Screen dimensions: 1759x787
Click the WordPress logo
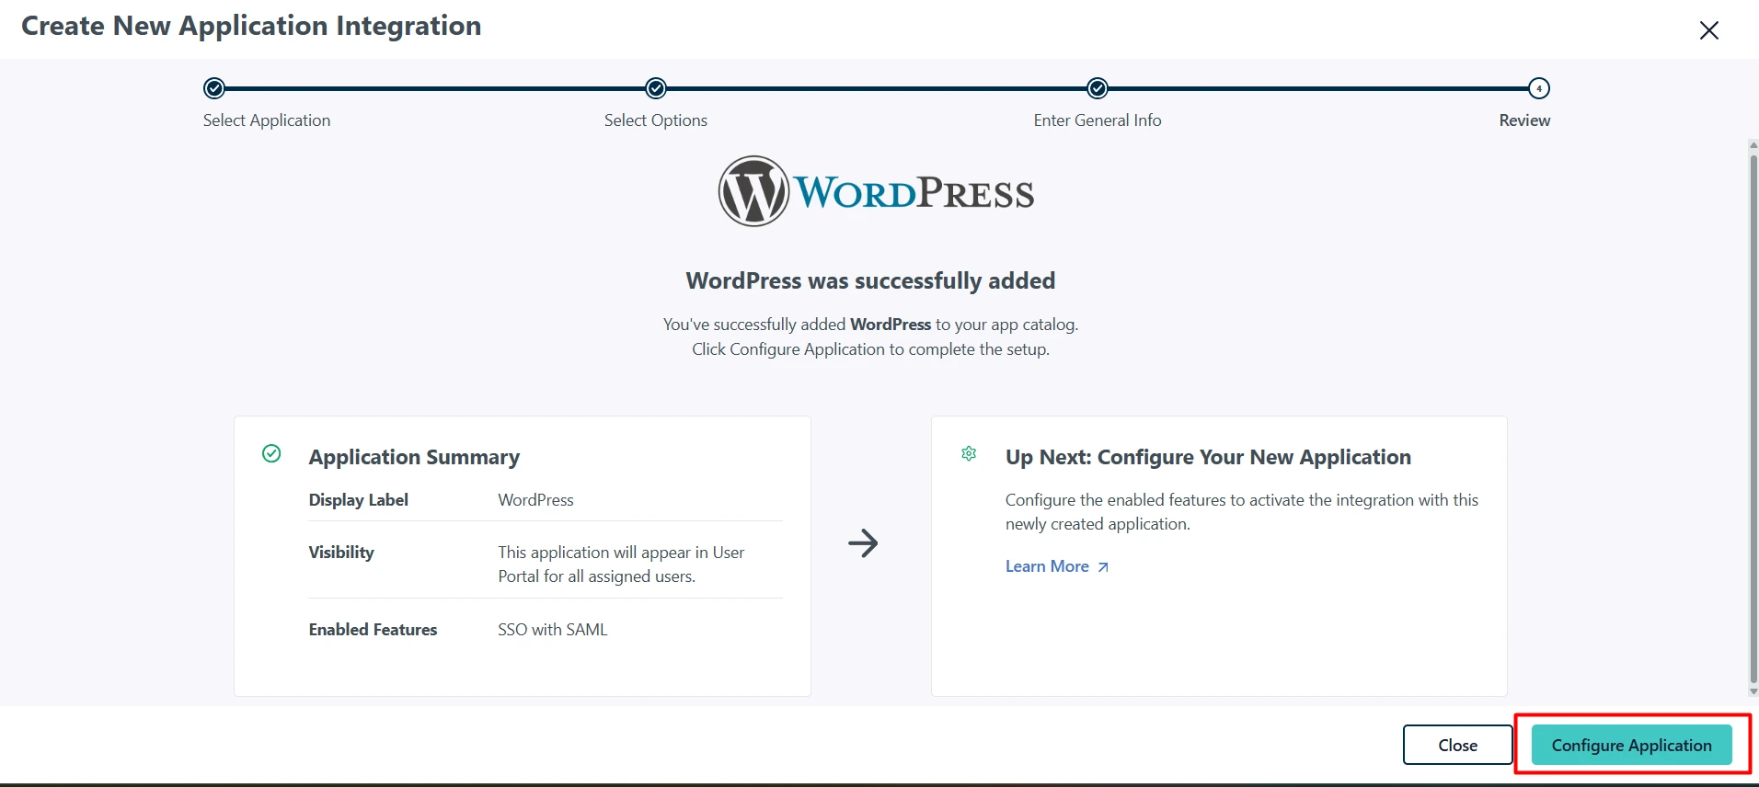pos(876,191)
